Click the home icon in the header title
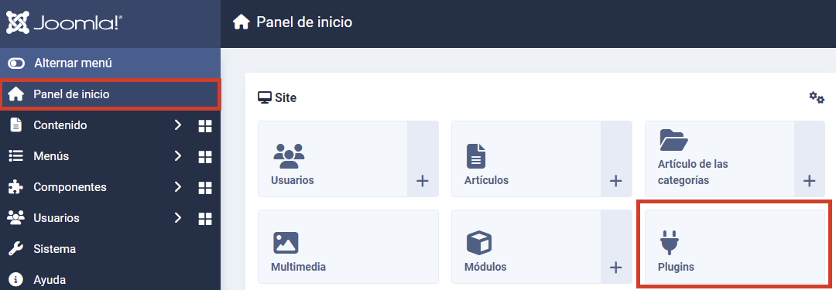This screenshot has width=836, height=290. coord(242,22)
